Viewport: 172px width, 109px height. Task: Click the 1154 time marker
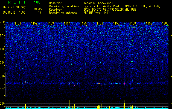click(x=67, y=23)
